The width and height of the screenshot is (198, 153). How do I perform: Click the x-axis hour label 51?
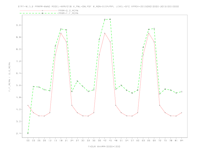(121, 140)
